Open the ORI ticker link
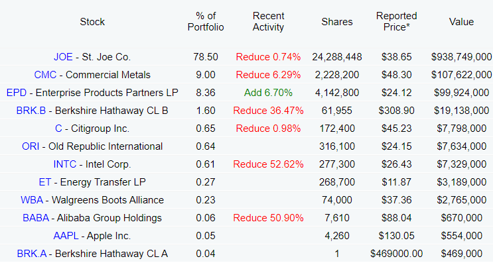 coord(31,146)
